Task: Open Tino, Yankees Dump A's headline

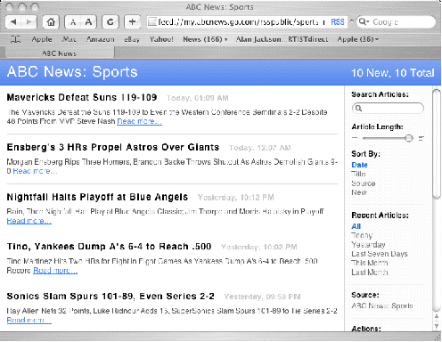Action: click(109, 247)
